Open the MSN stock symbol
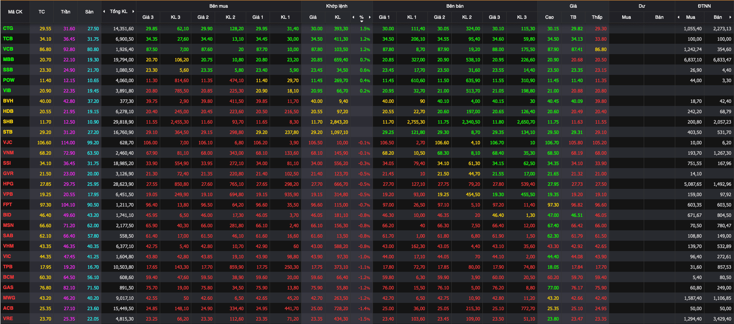734x324 pixels. [x=8, y=225]
